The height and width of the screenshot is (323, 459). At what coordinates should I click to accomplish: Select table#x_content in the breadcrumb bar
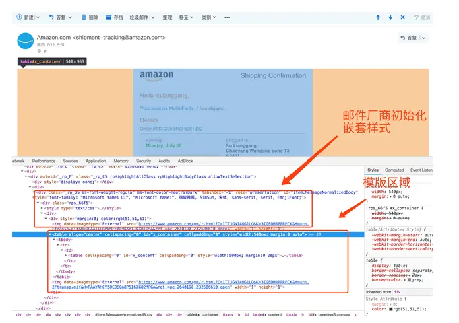click(x=268, y=314)
